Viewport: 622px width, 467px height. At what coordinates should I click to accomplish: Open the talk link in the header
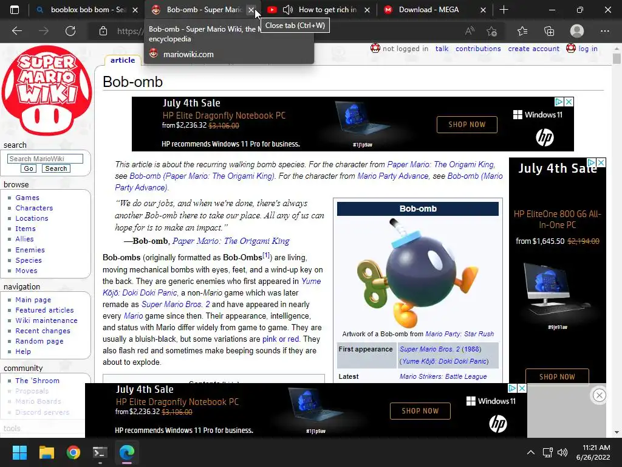pyautogui.click(x=442, y=49)
